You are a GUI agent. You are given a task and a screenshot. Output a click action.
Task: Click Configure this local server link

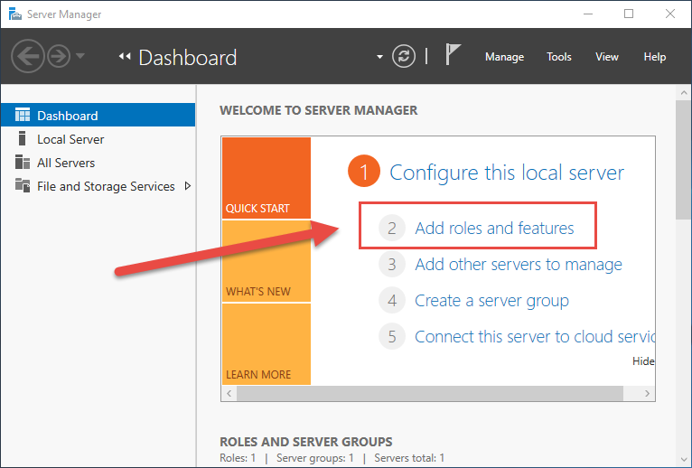coord(507,173)
